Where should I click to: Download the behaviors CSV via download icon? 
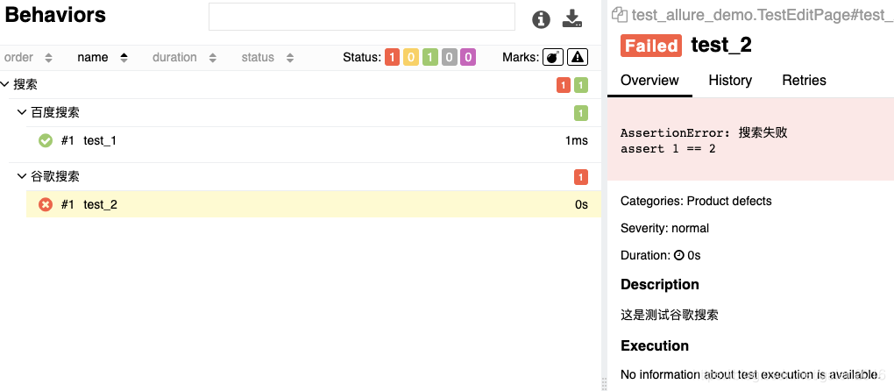click(571, 18)
